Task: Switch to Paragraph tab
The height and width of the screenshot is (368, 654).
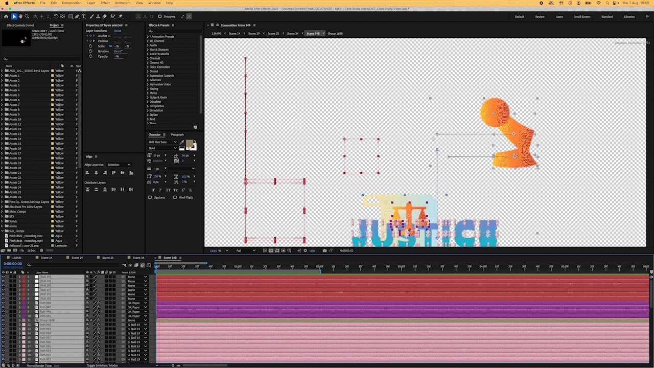Action: coord(177,134)
